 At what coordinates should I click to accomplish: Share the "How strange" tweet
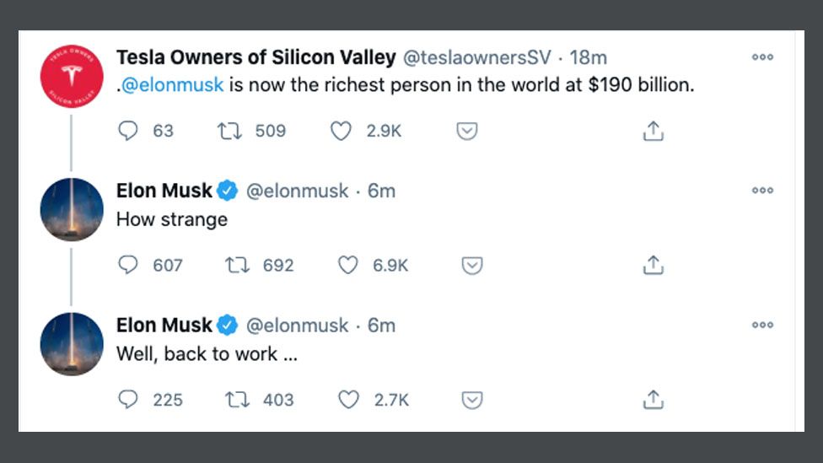pos(654,265)
